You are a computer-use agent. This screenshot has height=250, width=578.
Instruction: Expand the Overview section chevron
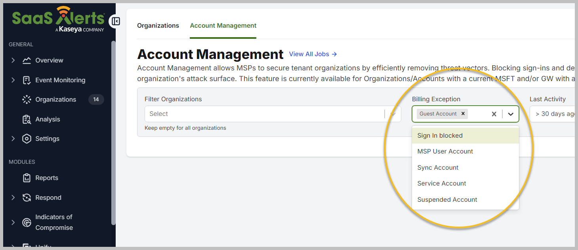pos(13,61)
